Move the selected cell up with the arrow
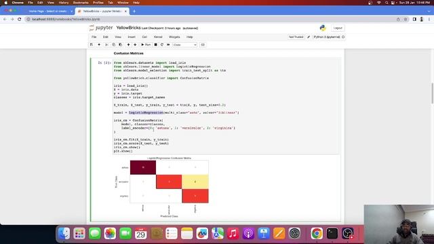434x244 pixels. [128, 45]
